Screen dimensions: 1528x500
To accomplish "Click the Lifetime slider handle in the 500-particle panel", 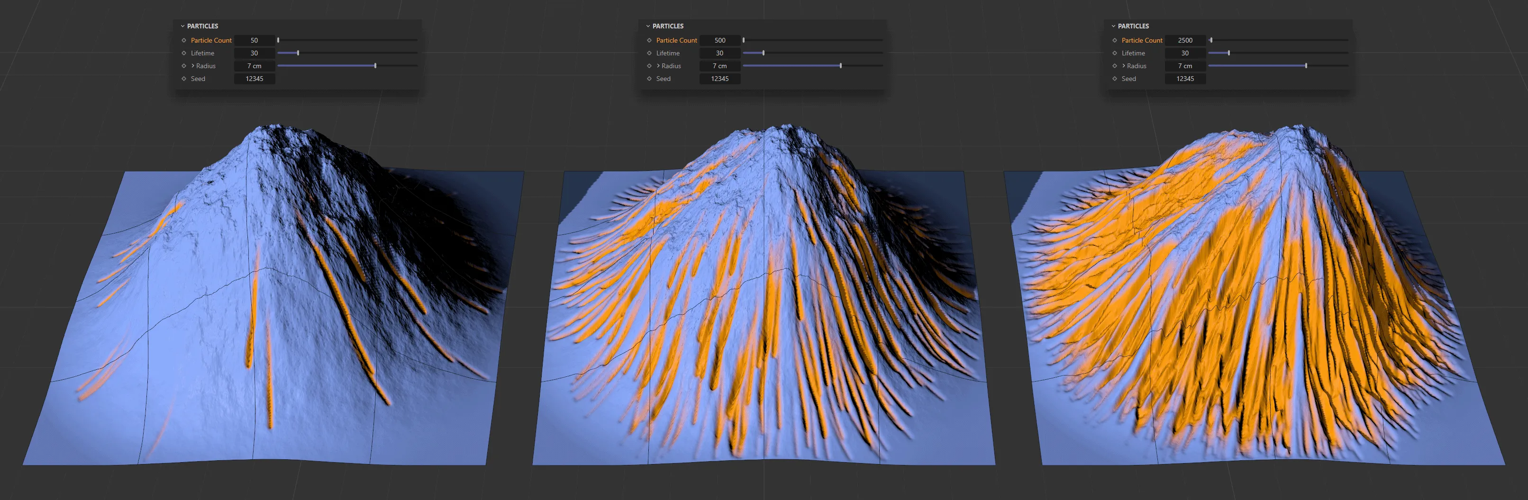I will (x=764, y=54).
